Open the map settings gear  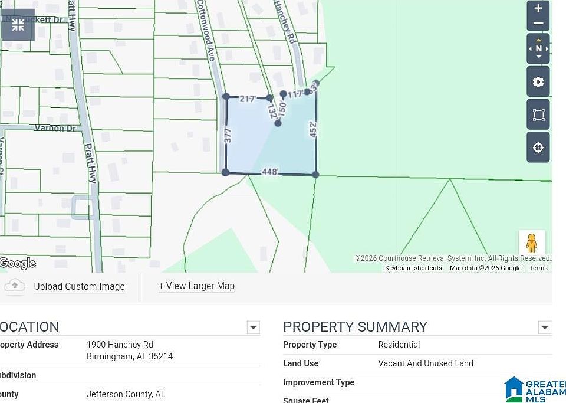click(538, 81)
